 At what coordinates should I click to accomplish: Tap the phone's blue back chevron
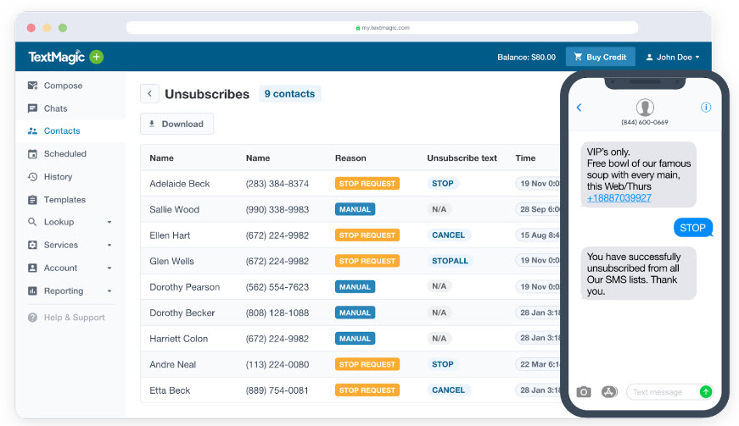coord(579,108)
